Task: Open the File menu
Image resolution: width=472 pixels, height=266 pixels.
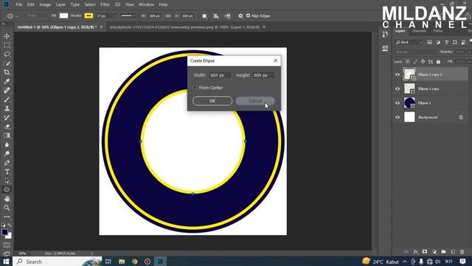Action: (19, 4)
